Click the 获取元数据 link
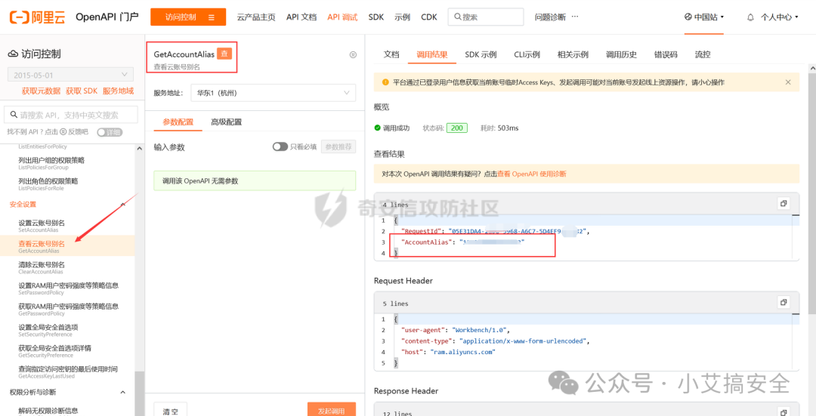This screenshot has width=816, height=416. (x=41, y=91)
